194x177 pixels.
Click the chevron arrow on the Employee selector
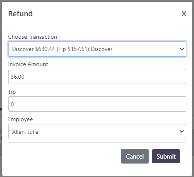tap(182, 131)
